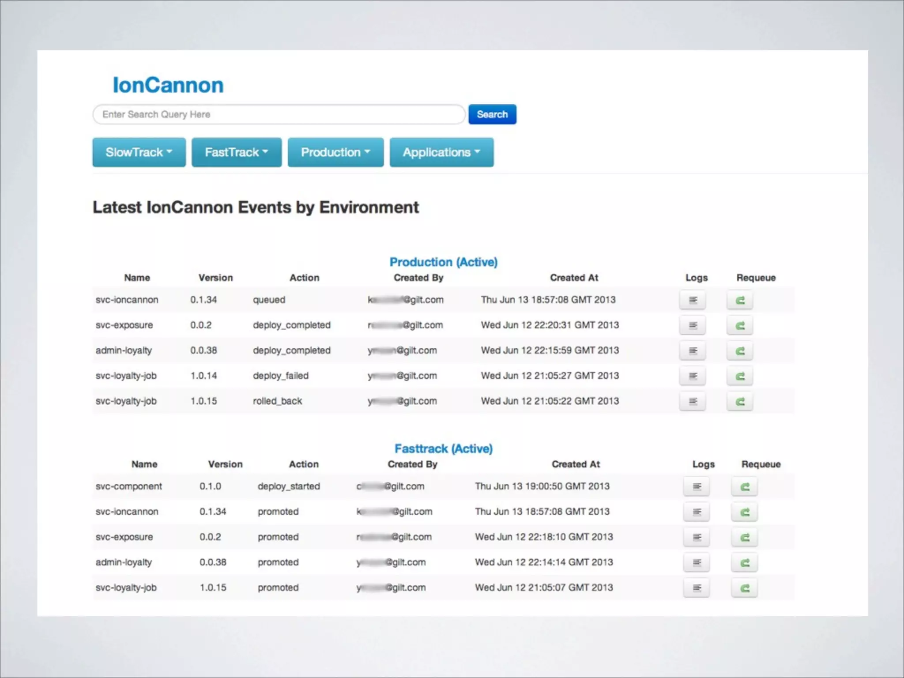
Task: Expand the Production dropdown button
Action: [335, 152]
